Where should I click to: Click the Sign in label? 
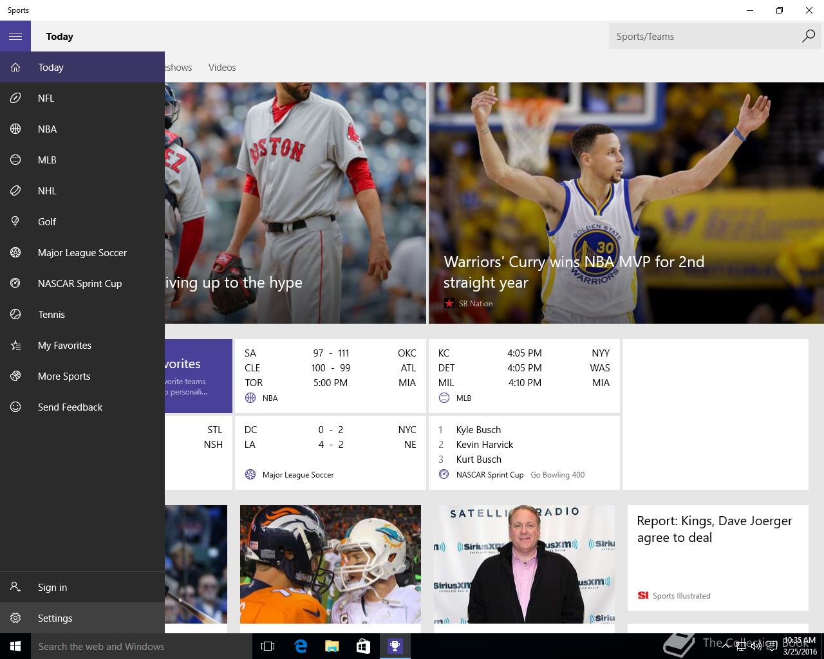tap(52, 588)
